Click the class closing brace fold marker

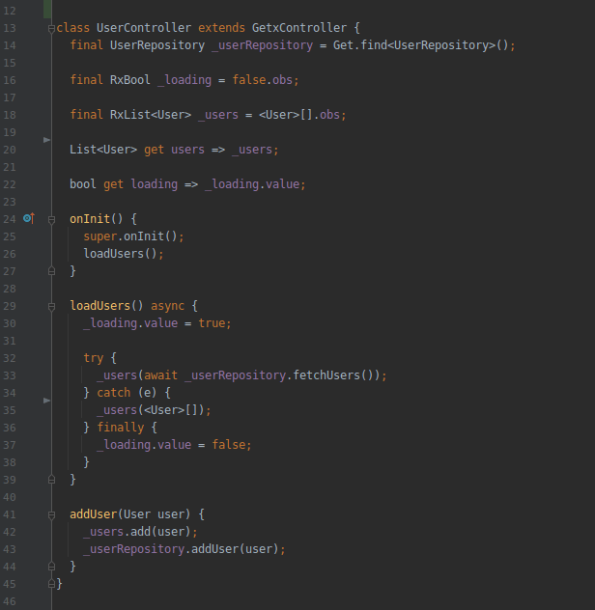pyautogui.click(x=51, y=584)
